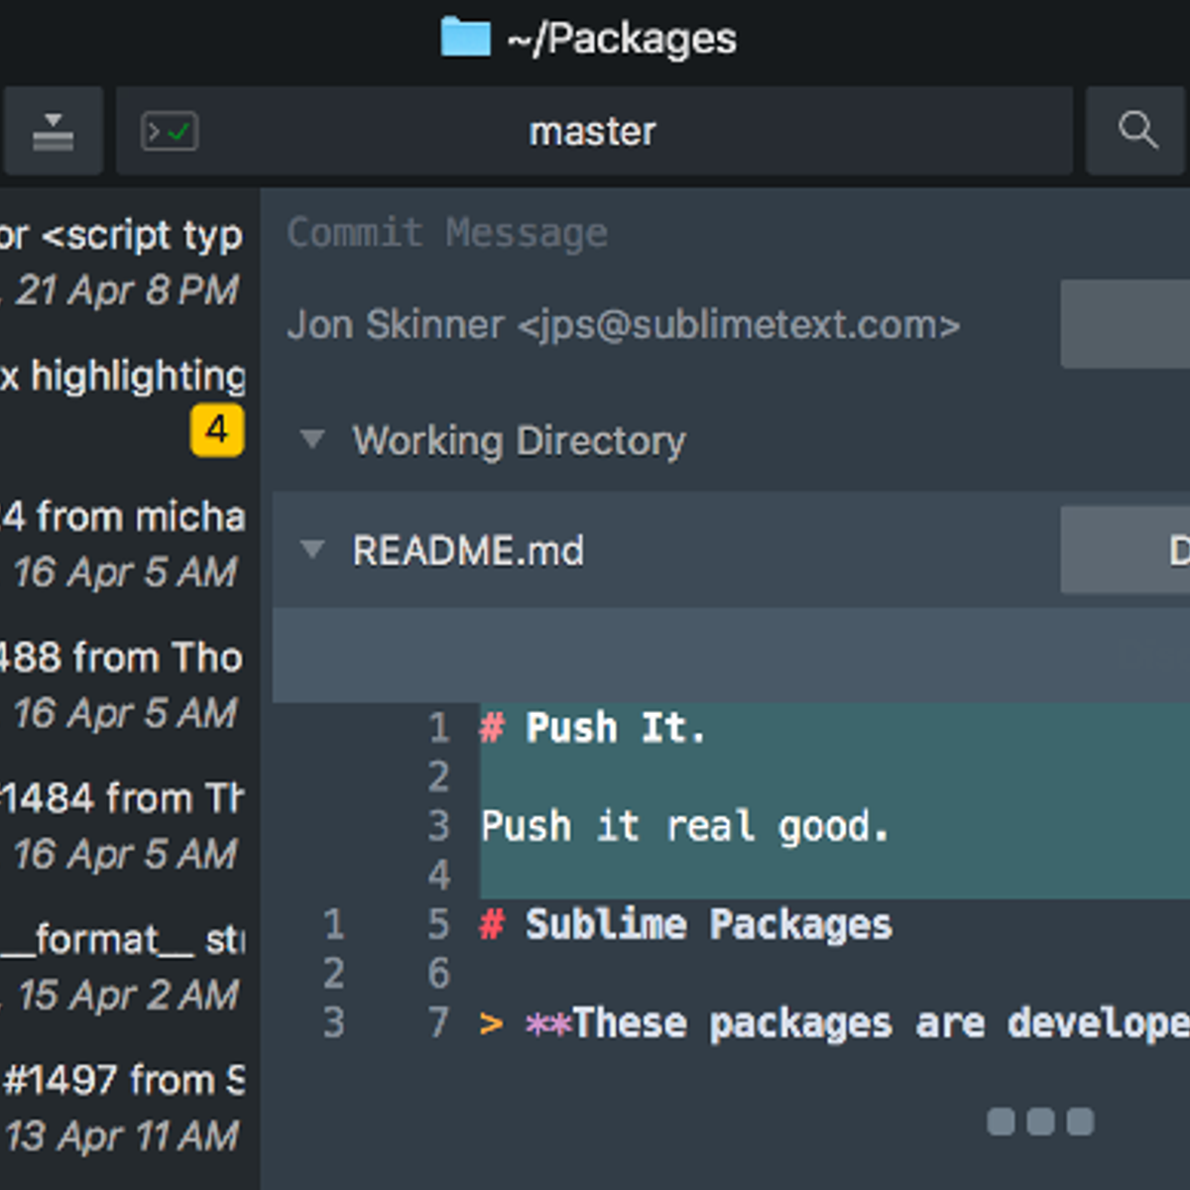1190x1190 pixels.
Task: Click the search magnifier icon
Action: (1136, 130)
